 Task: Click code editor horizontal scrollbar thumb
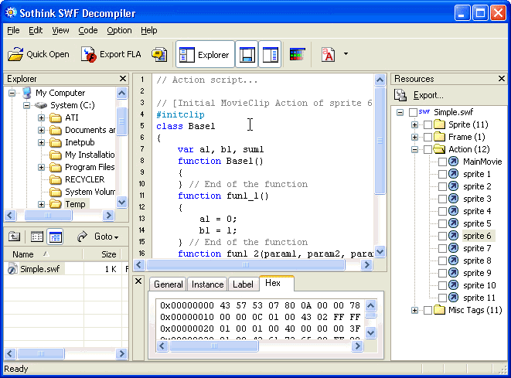(245, 265)
